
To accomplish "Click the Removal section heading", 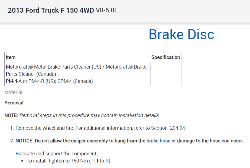I will (x=14, y=103).
